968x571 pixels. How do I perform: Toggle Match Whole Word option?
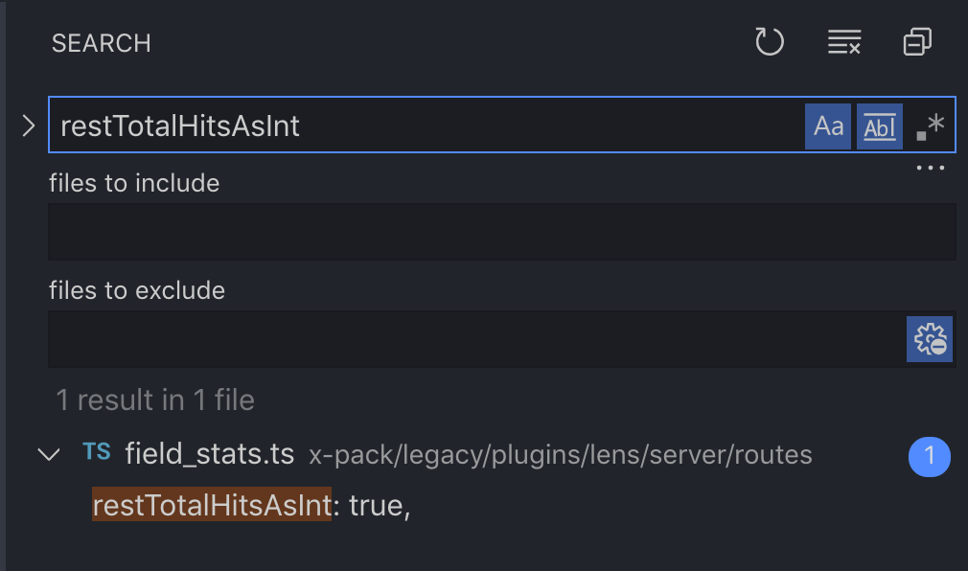(879, 126)
